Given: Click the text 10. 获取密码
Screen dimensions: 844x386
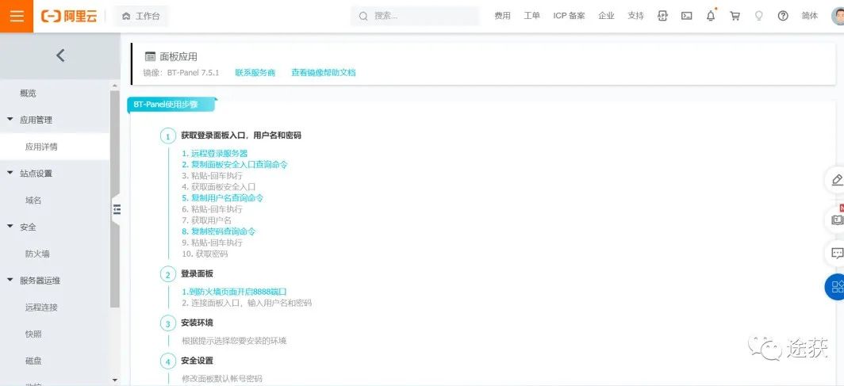Looking at the screenshot, I should tap(205, 254).
